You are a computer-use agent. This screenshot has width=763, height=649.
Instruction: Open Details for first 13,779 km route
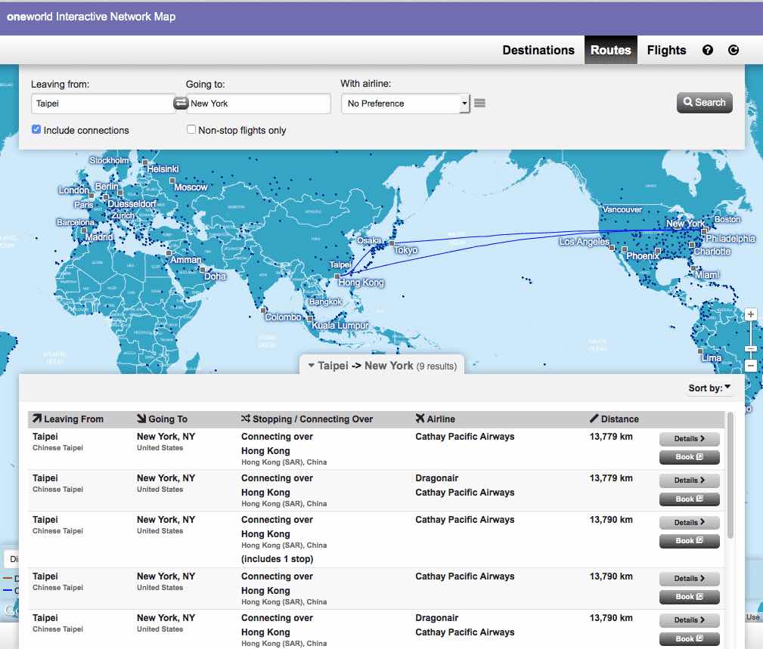click(x=689, y=439)
